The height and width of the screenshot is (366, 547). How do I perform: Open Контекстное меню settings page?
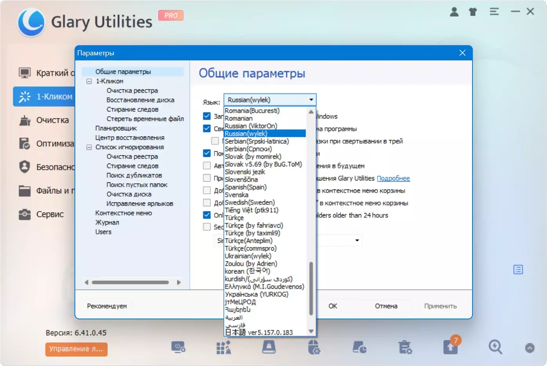pos(124,213)
